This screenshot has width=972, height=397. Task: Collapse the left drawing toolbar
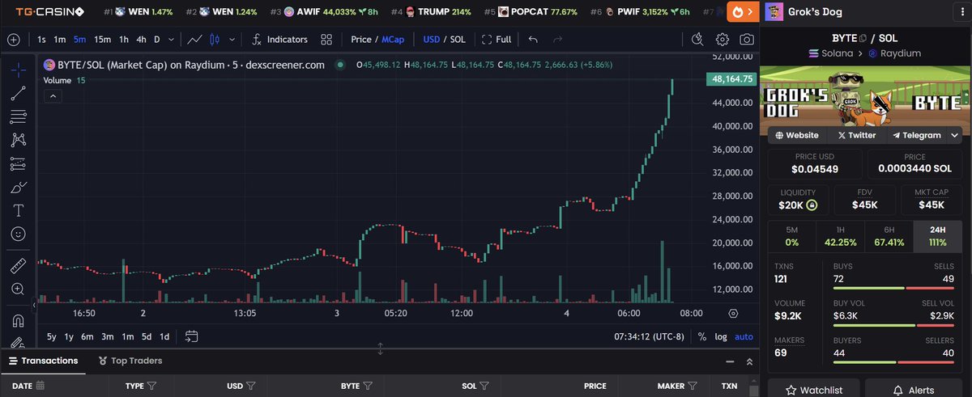[34, 306]
